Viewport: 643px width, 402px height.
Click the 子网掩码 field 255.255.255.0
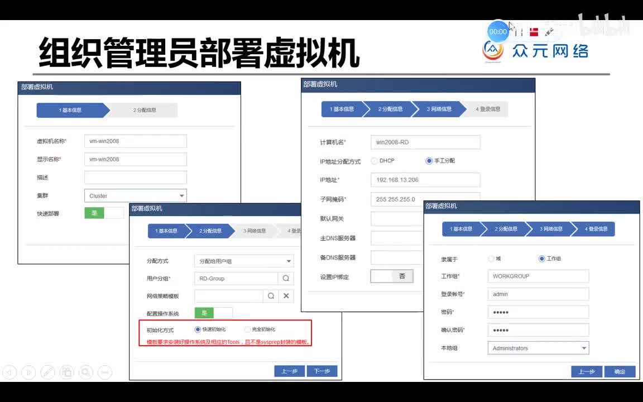coord(425,199)
